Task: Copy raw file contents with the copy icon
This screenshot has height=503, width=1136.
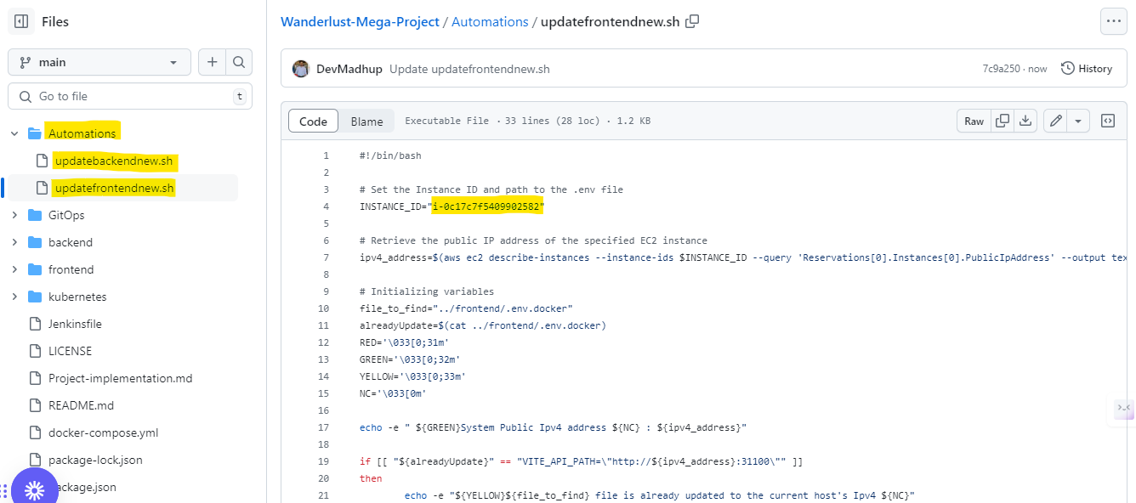Action: pos(1003,121)
